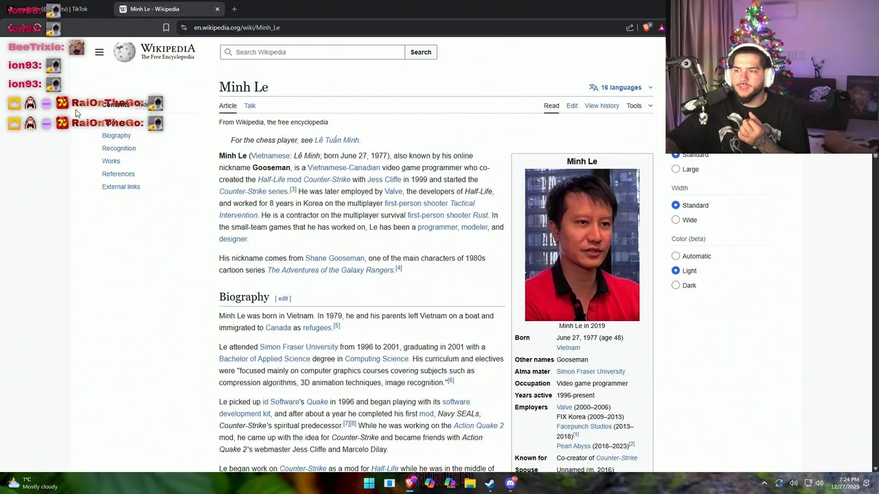Show hidden system tray icons chevron
The height and width of the screenshot is (494, 879).
tap(764, 483)
